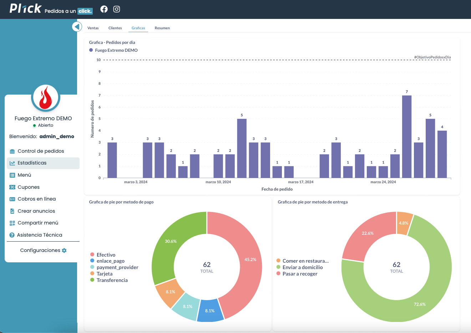Screen dimensions: 471x333
Task: Toggle payment_provider legend entry
Action: (x=114, y=267)
